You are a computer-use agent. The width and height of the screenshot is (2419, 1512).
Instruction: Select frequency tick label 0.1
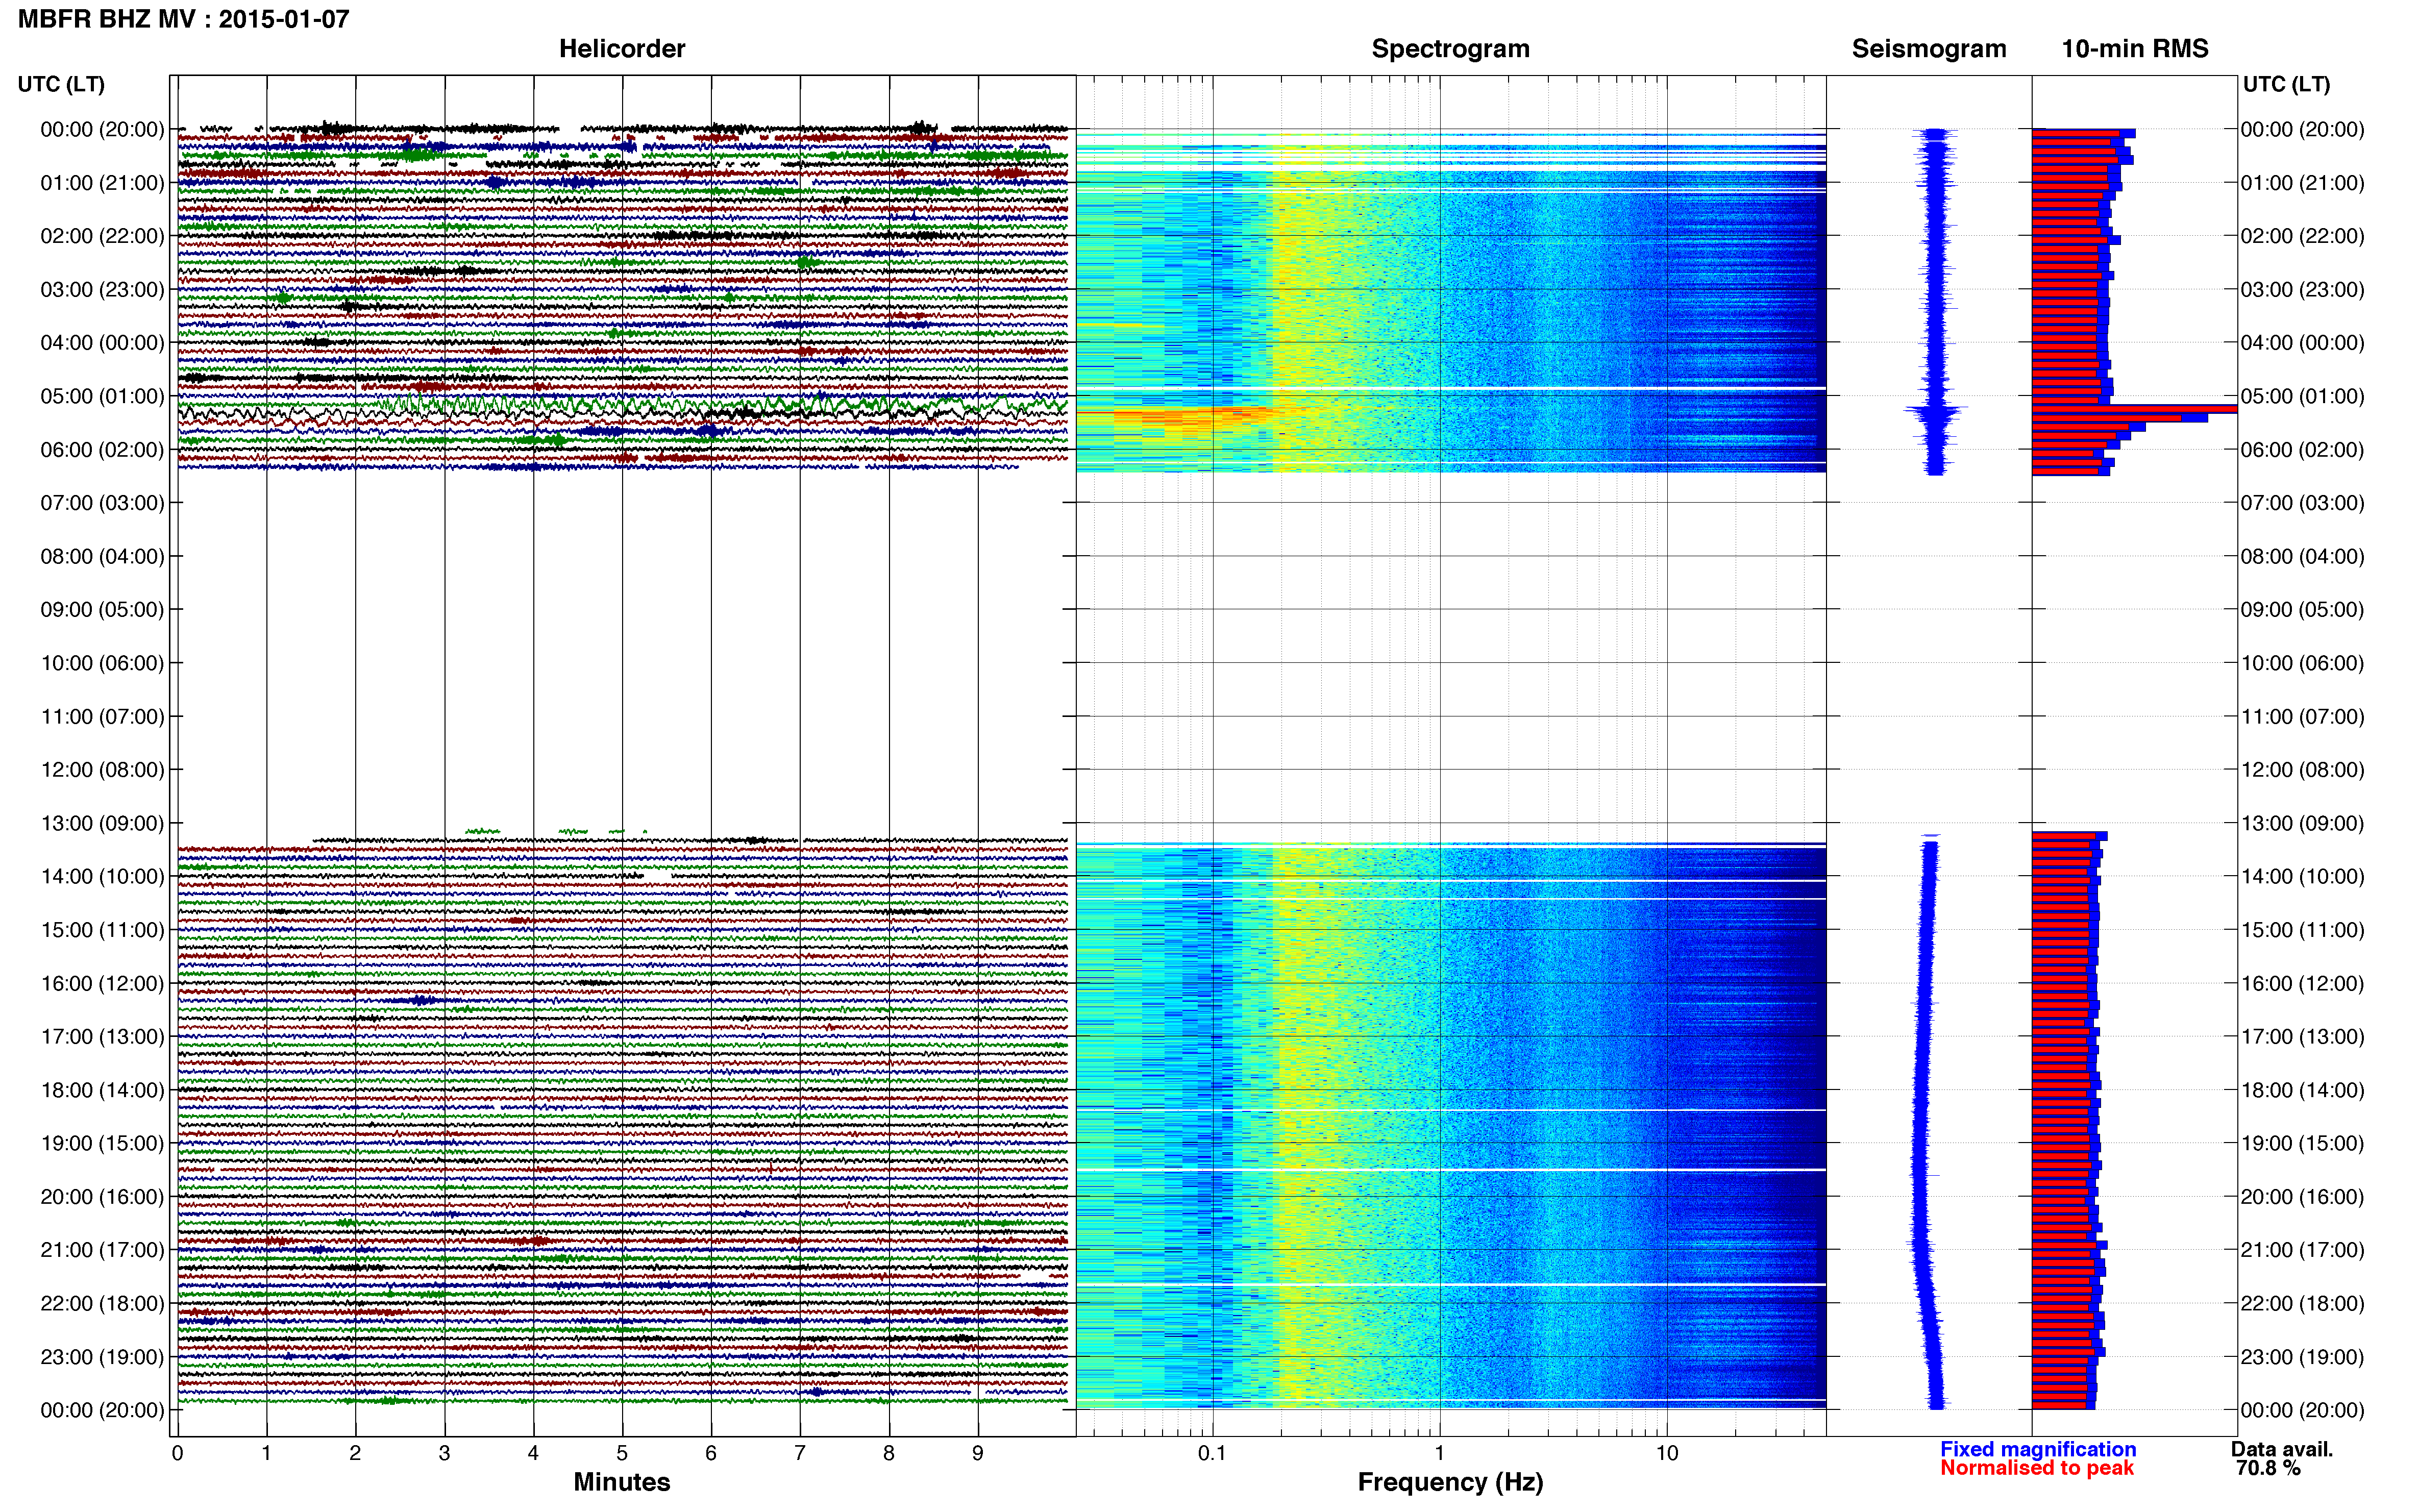coord(1212,1454)
